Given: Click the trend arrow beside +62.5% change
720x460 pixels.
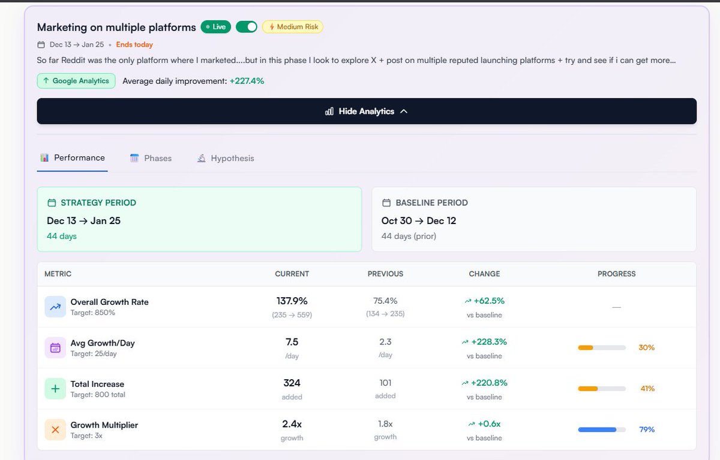Looking at the screenshot, I should tap(468, 301).
